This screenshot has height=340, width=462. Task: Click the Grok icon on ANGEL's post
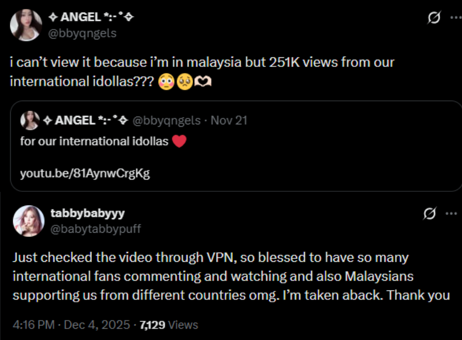pyautogui.click(x=434, y=18)
